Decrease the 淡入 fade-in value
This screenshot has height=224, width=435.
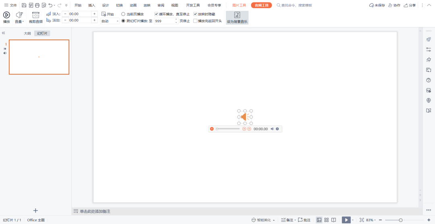65,14
